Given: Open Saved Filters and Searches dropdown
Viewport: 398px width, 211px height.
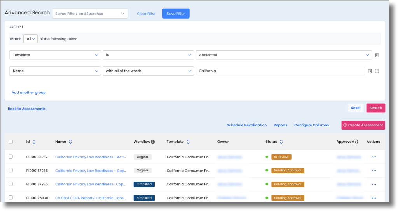Looking at the screenshot, I should click(90, 14).
